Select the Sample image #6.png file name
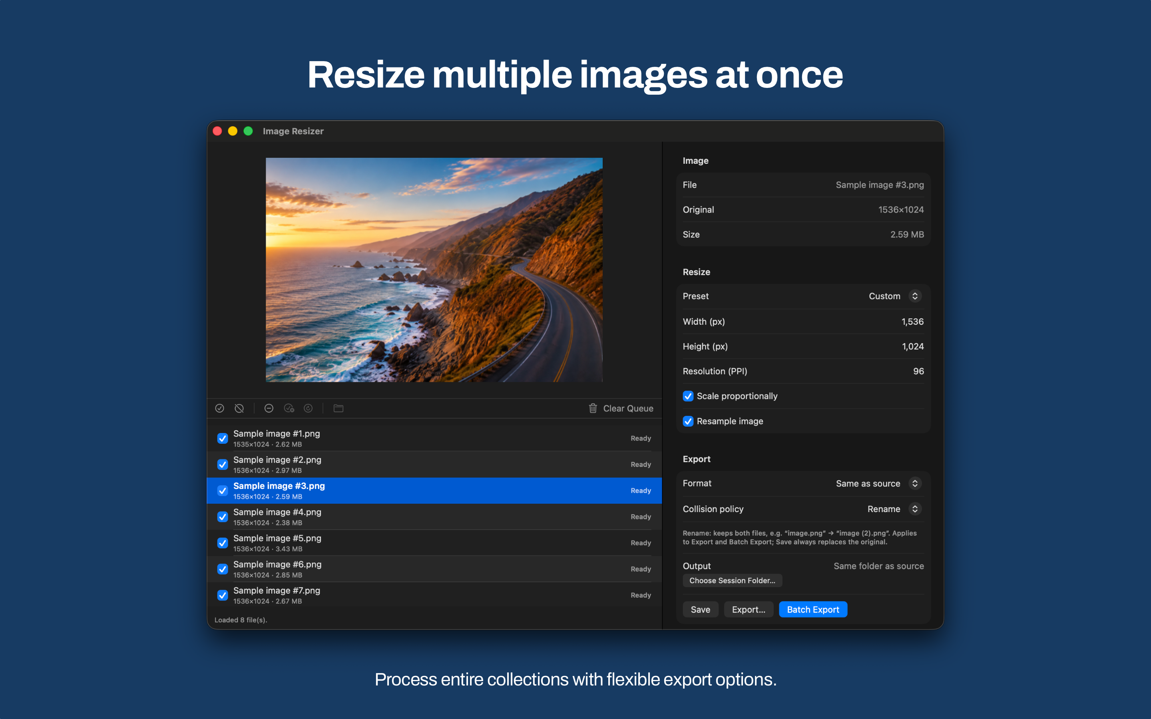The height and width of the screenshot is (719, 1151). 277,564
